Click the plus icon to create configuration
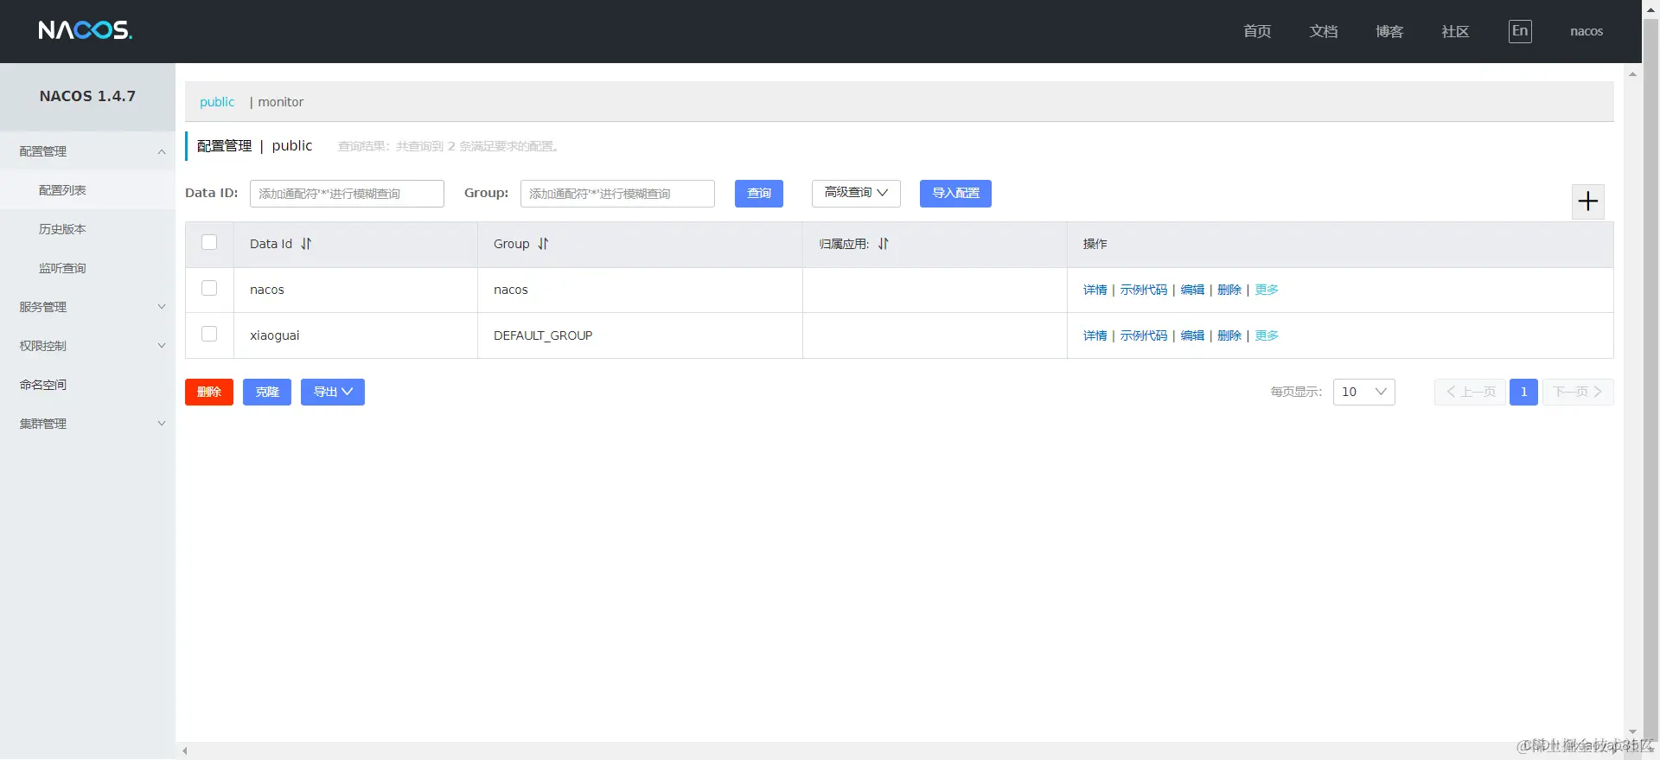 coord(1587,201)
